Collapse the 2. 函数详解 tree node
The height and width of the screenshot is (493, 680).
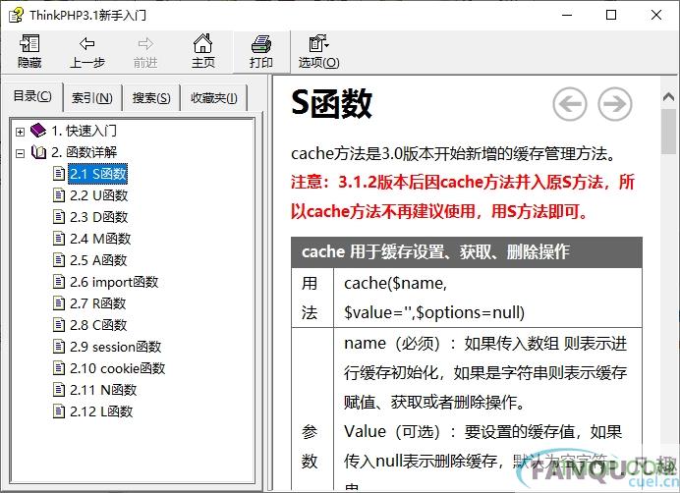coord(20,153)
